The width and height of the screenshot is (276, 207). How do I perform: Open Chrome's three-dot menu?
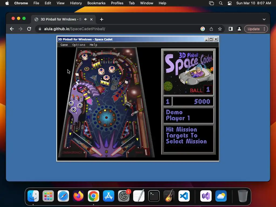click(x=264, y=29)
